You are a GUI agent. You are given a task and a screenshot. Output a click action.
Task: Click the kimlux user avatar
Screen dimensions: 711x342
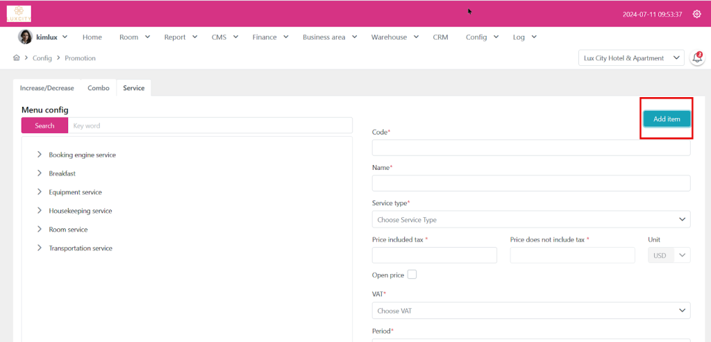click(x=25, y=37)
